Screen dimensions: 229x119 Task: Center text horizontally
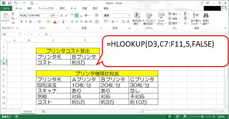[77, 22]
